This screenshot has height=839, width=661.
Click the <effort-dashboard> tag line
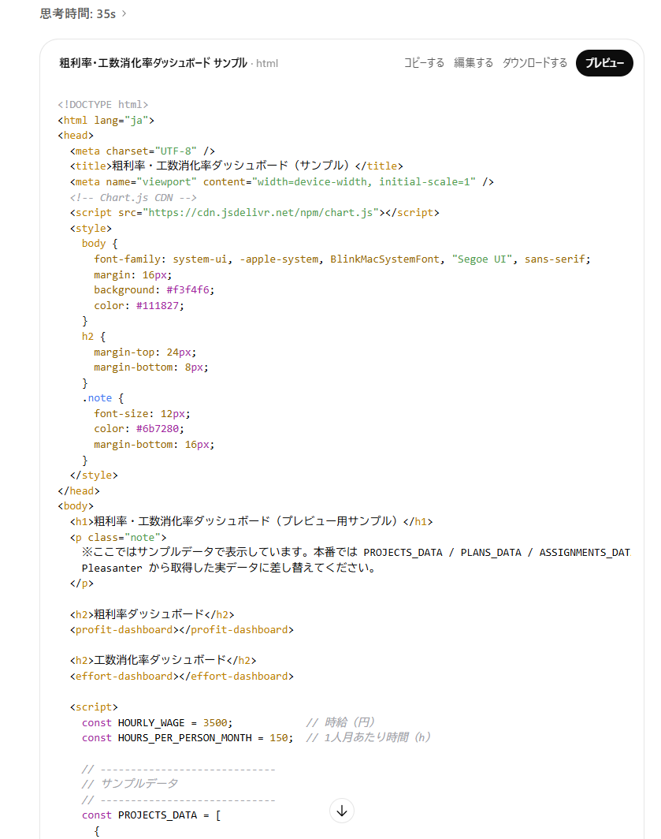click(182, 677)
